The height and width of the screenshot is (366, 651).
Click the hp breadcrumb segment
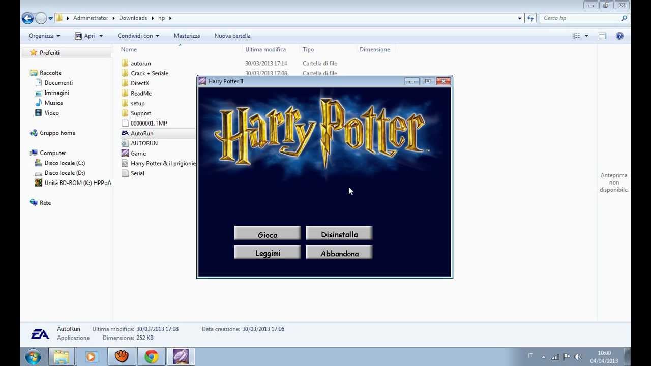pyautogui.click(x=161, y=18)
